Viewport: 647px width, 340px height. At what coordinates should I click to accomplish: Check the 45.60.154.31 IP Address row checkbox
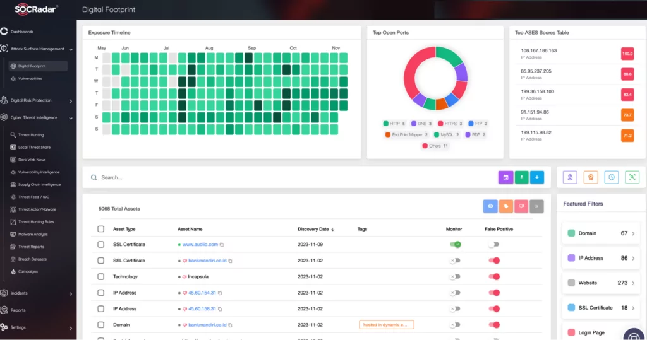tap(100, 293)
